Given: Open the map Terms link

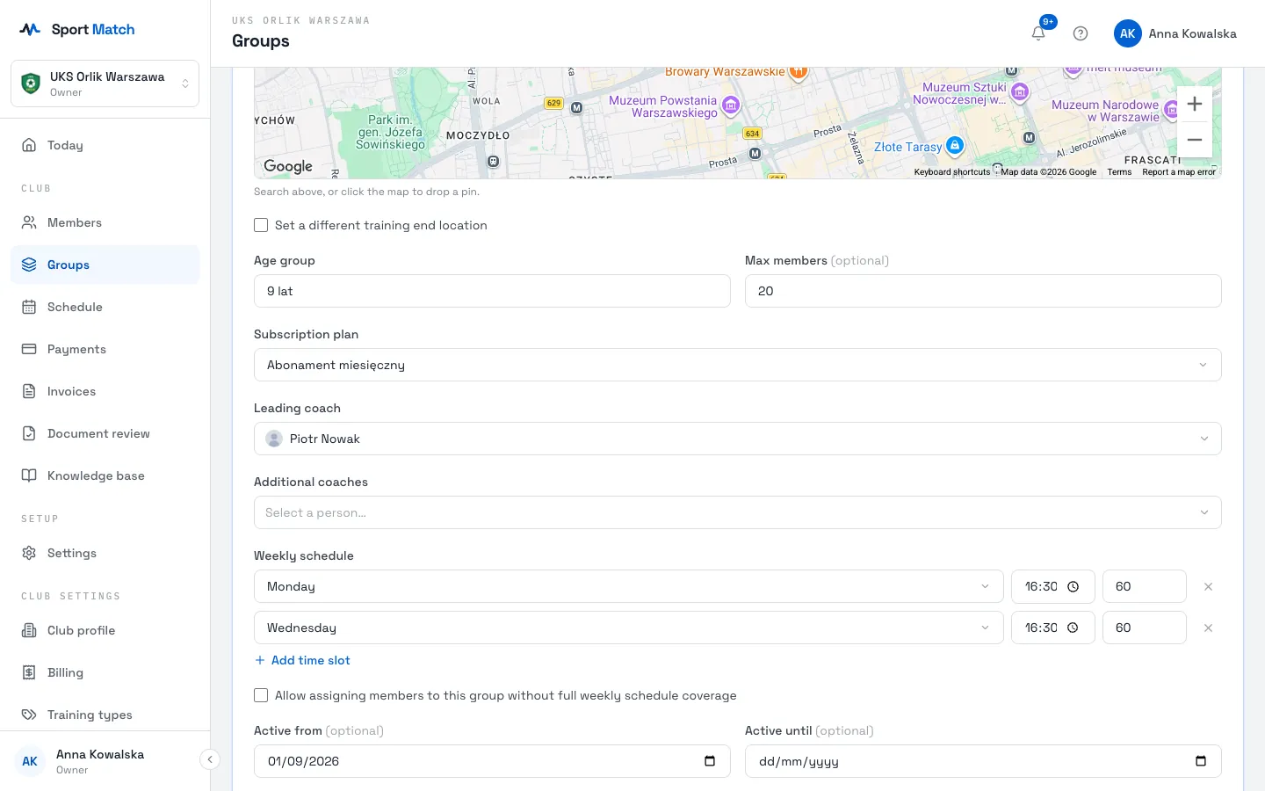Looking at the screenshot, I should coord(1119,172).
